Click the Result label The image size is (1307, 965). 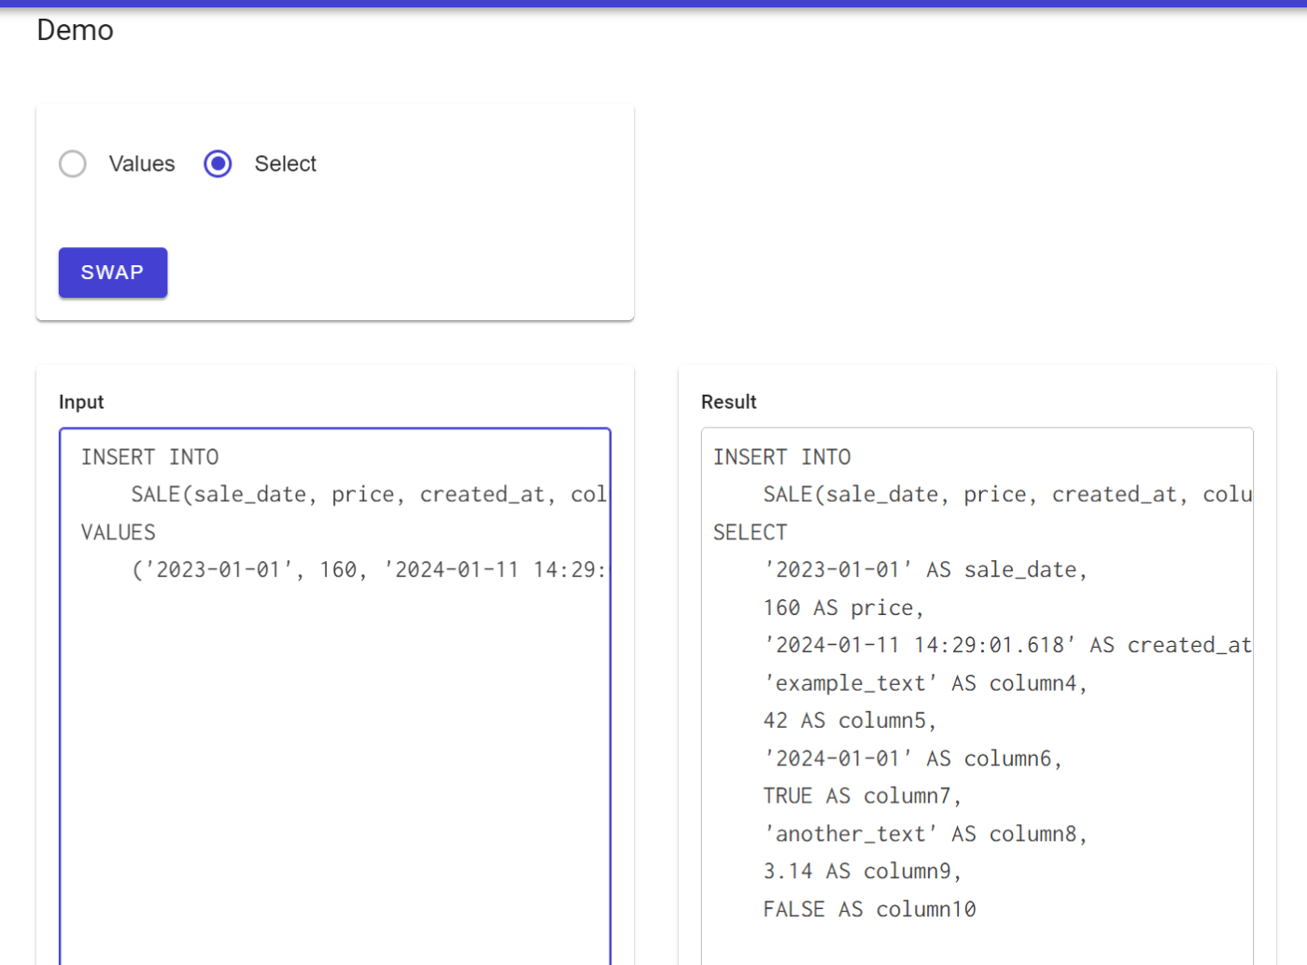(729, 402)
